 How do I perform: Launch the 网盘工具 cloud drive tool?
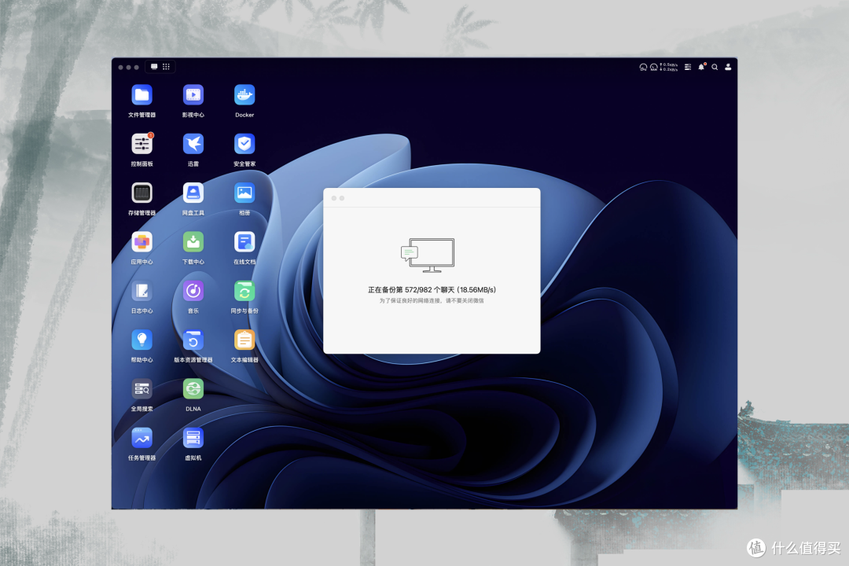point(193,193)
